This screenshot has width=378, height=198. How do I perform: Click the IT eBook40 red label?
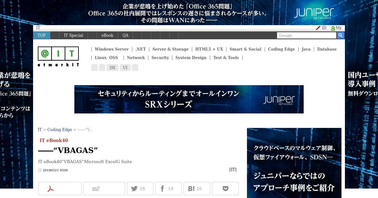(54, 140)
